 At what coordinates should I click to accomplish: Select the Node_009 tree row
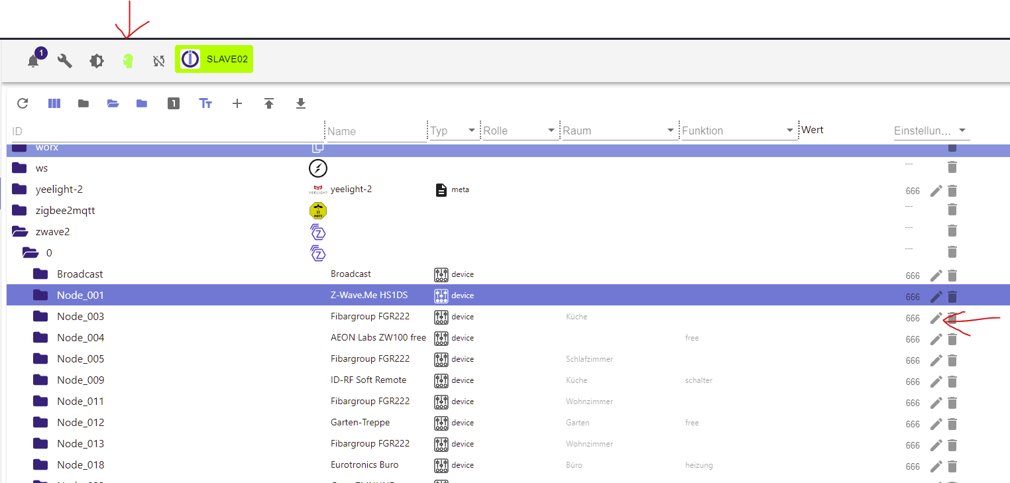(508, 380)
